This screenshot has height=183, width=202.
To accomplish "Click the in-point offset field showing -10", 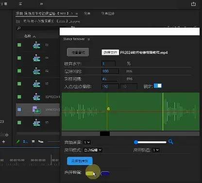I will pos(110,86).
